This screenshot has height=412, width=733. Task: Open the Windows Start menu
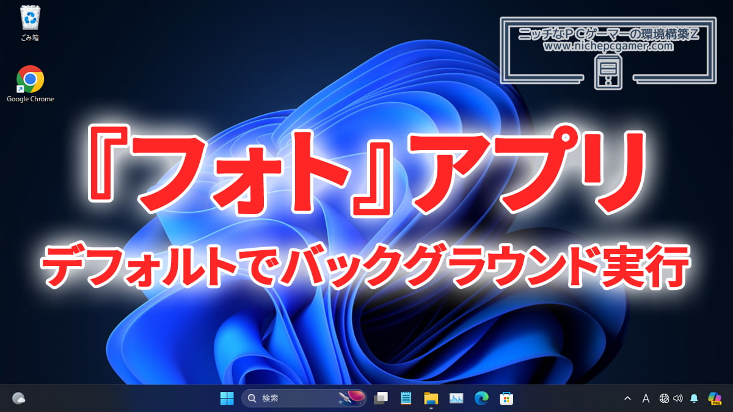click(x=227, y=399)
